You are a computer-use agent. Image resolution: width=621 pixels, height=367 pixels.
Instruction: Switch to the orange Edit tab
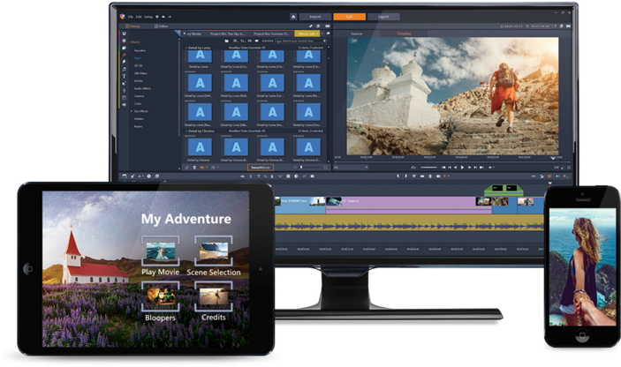[349, 17]
